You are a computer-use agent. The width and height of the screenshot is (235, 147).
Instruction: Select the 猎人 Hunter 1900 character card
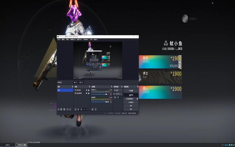point(160,92)
